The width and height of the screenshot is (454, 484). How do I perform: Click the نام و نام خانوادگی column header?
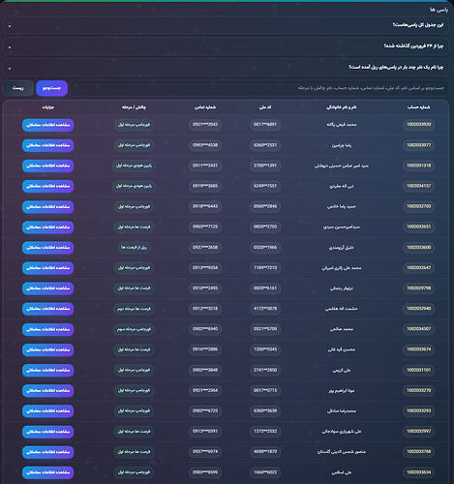342,107
